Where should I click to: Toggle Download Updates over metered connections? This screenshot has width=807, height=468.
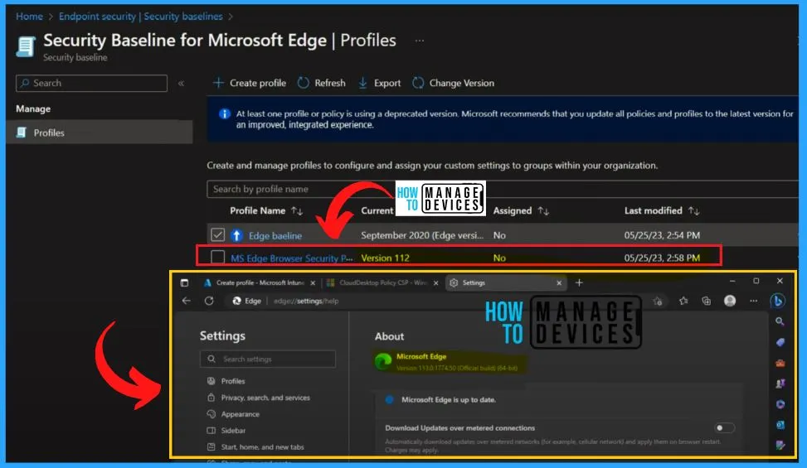point(725,428)
